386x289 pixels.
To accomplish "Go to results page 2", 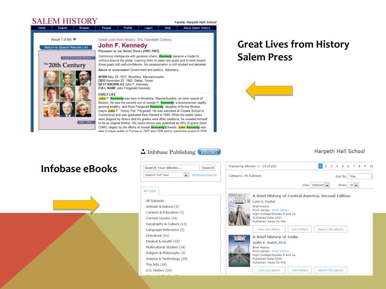I will click(326, 166).
